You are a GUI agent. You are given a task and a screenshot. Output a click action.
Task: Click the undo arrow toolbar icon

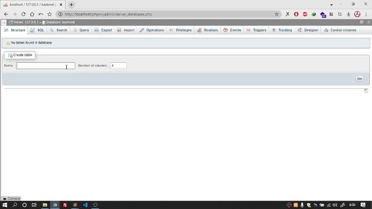[41, 14]
